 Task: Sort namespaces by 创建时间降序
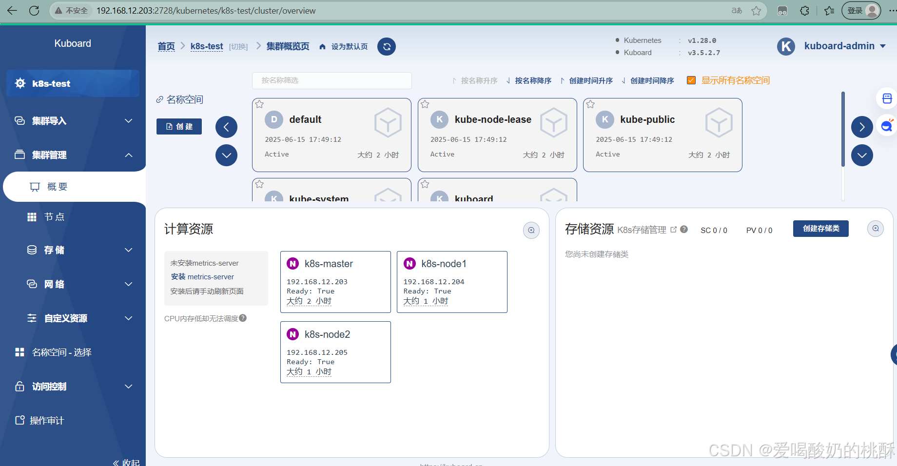pyautogui.click(x=648, y=80)
